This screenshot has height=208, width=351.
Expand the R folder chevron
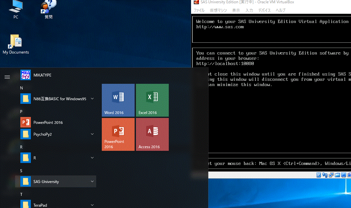(x=92, y=158)
